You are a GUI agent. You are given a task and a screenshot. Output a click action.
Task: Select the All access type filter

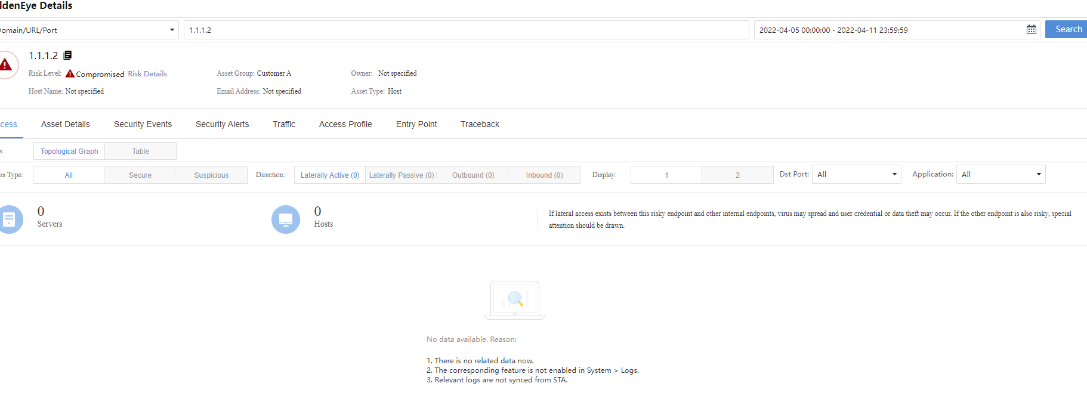69,175
